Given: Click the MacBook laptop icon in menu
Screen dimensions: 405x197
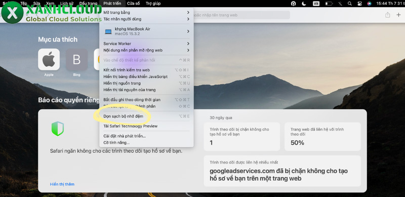Looking at the screenshot, I should (108, 31).
